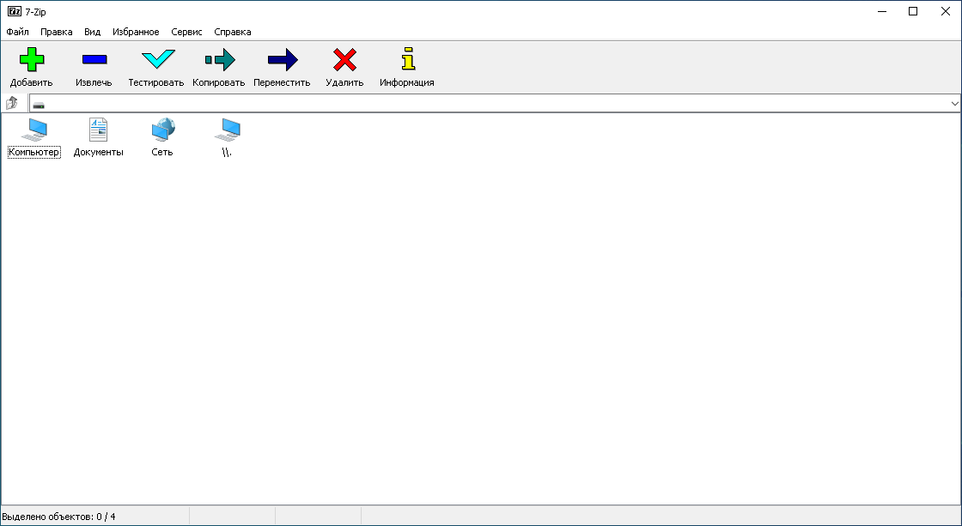962x526 pixels.
Task: Maximize the 7-Zip window
Action: click(913, 12)
